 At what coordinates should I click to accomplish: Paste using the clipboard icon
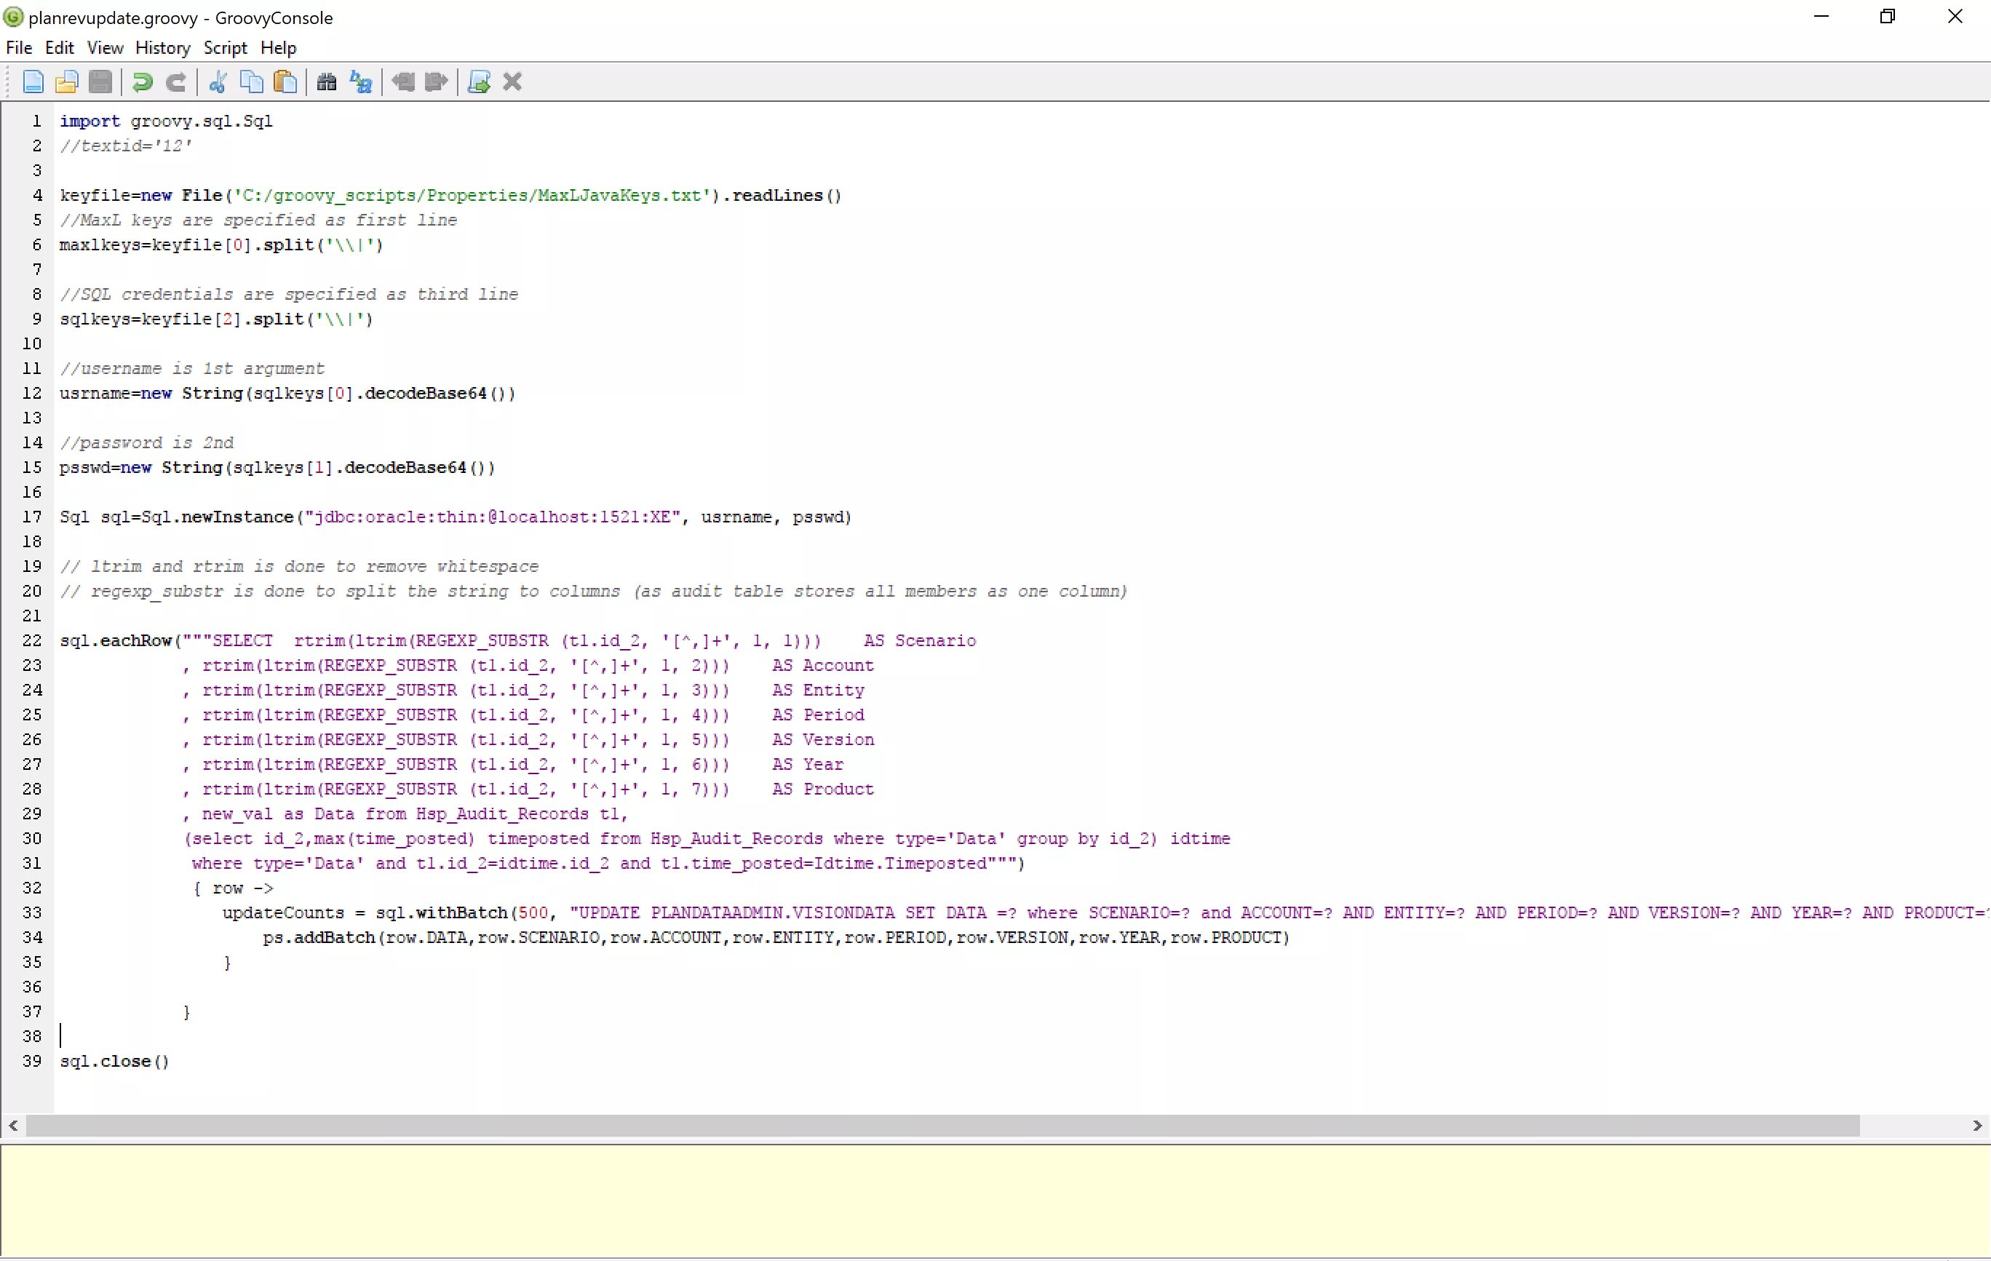(x=285, y=82)
